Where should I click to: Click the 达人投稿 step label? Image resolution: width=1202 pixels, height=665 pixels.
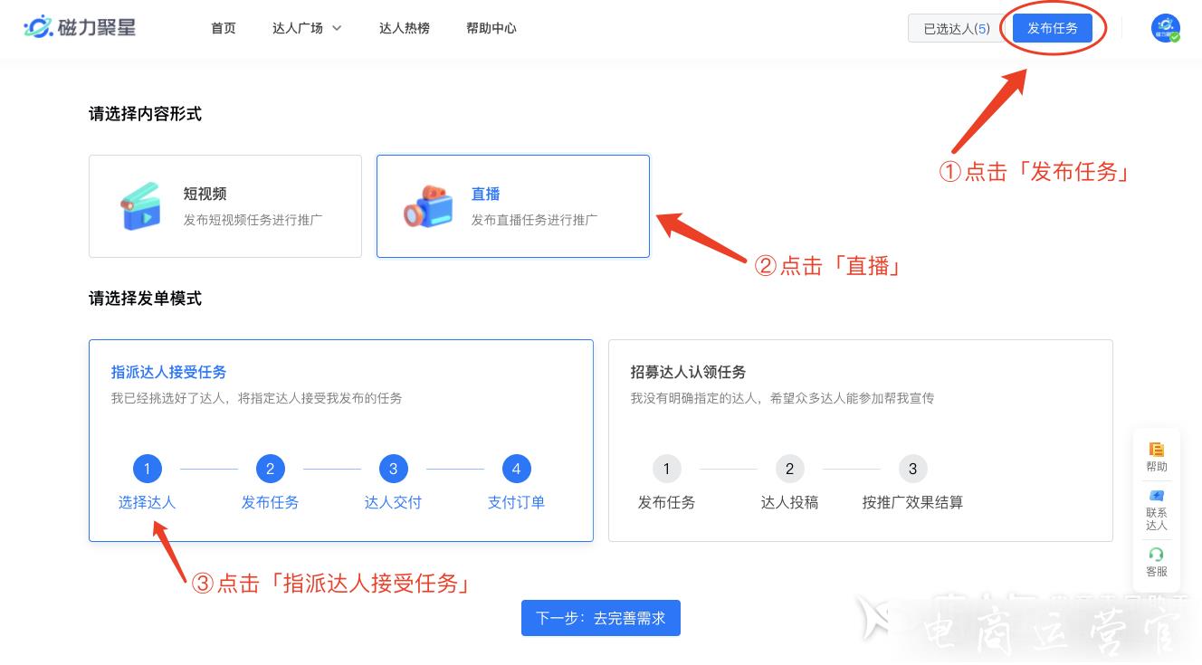coord(789,502)
